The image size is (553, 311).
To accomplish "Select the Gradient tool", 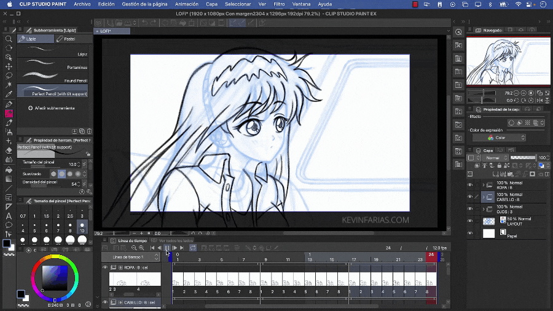I will (9, 179).
